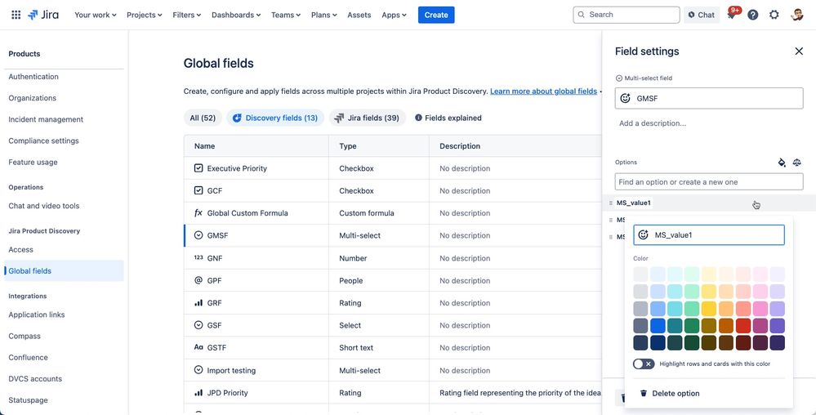Click the Find an option input field
Screen dimensions: 816x415
[709, 181]
